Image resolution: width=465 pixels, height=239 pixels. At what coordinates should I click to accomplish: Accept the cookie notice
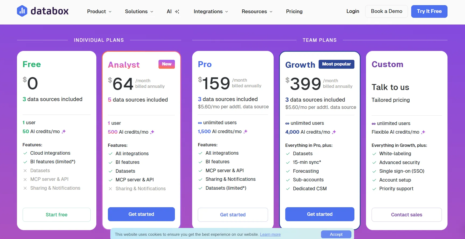[336, 234]
